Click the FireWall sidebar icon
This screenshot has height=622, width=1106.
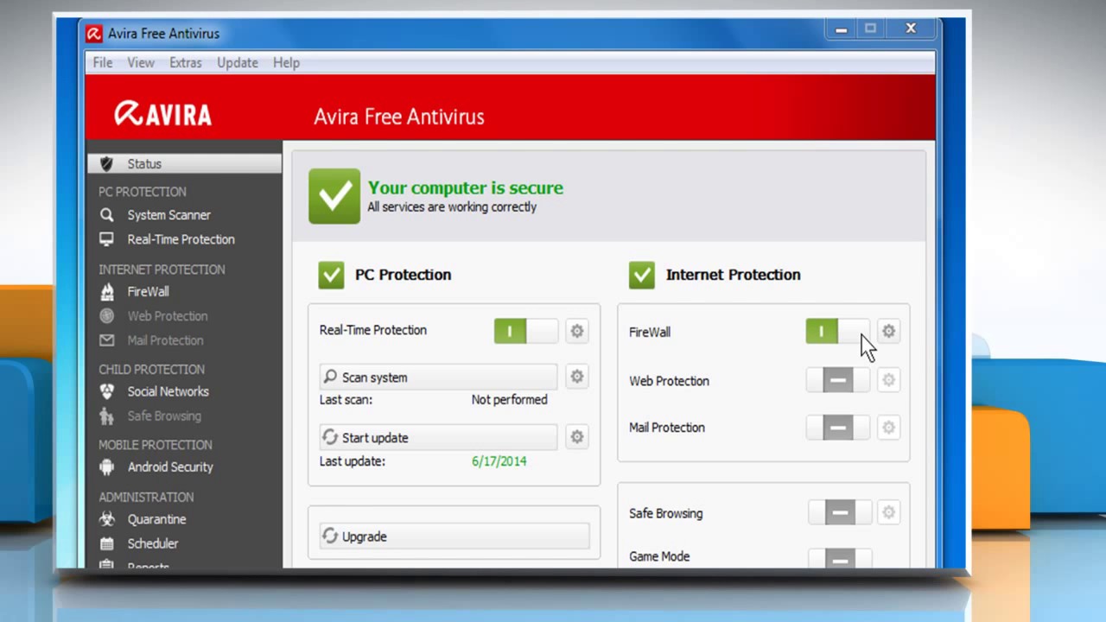[x=106, y=292]
